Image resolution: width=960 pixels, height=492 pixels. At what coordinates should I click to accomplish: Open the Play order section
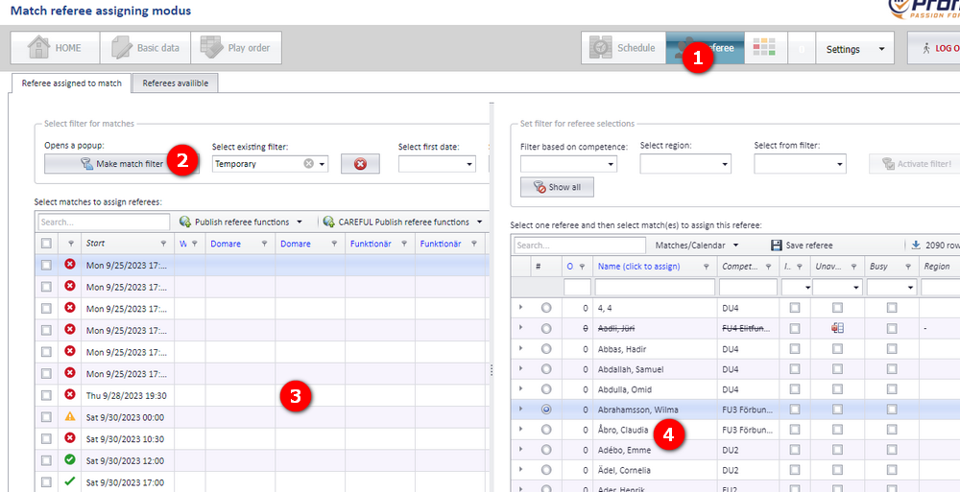click(236, 48)
